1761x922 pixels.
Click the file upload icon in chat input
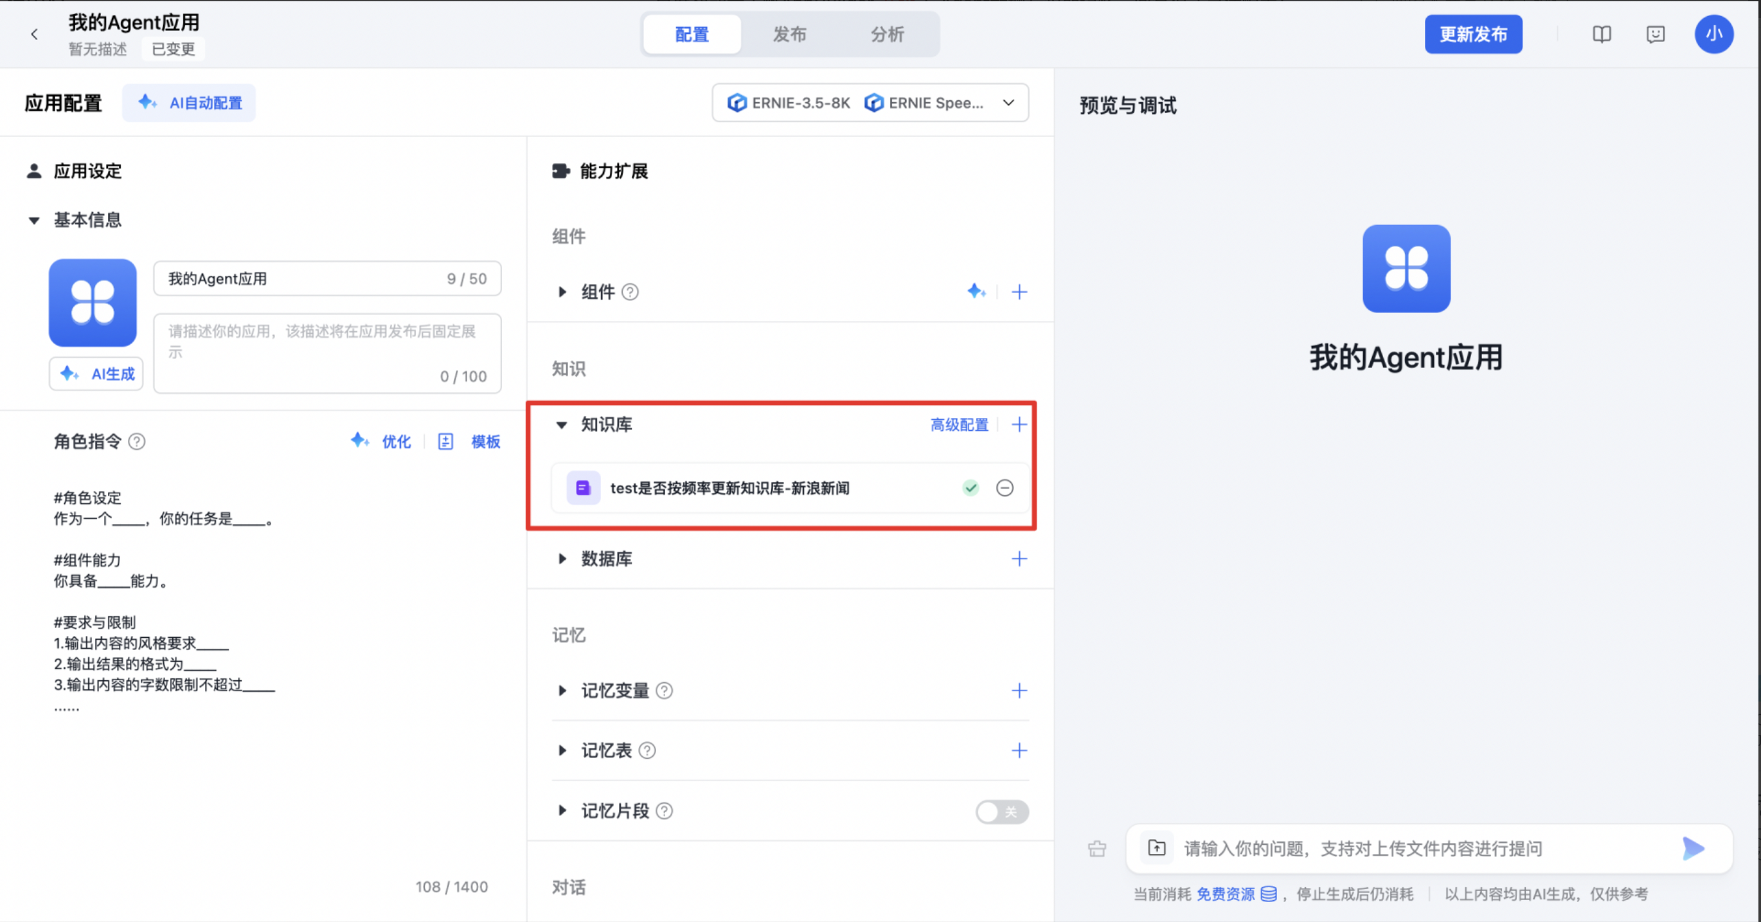1157,848
